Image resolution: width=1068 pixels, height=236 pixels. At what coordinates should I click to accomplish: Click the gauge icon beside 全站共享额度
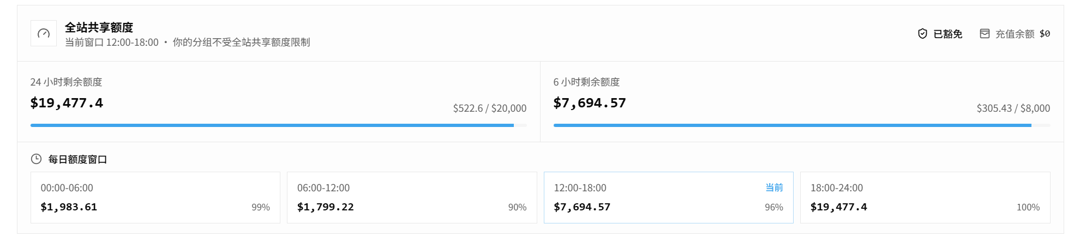tap(44, 33)
